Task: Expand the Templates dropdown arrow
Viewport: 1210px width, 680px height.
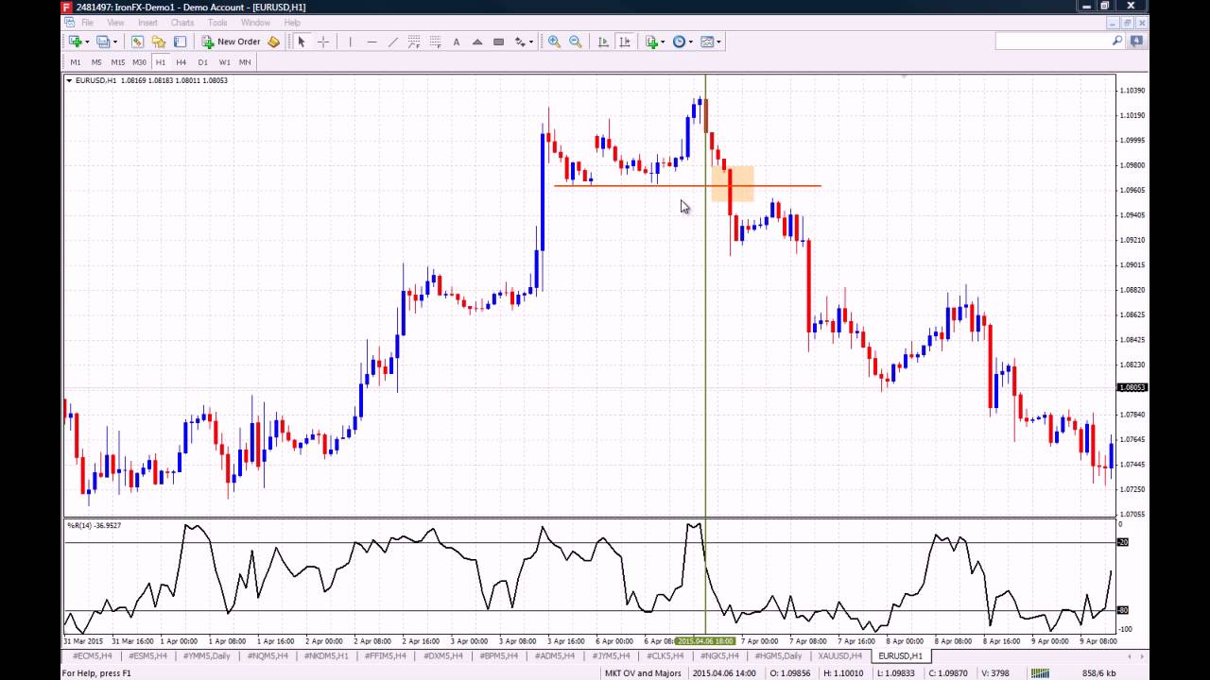Action: (x=718, y=42)
